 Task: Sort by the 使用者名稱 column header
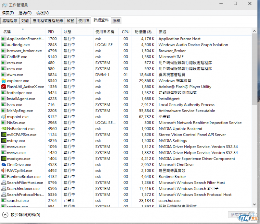[106, 32]
